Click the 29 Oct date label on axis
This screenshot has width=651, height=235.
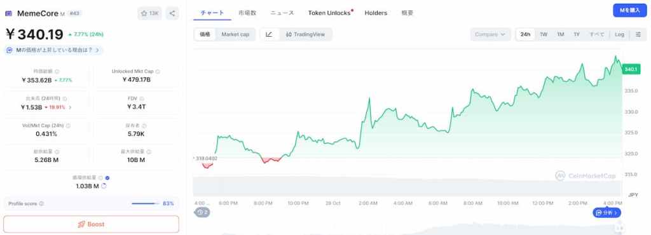click(x=333, y=203)
